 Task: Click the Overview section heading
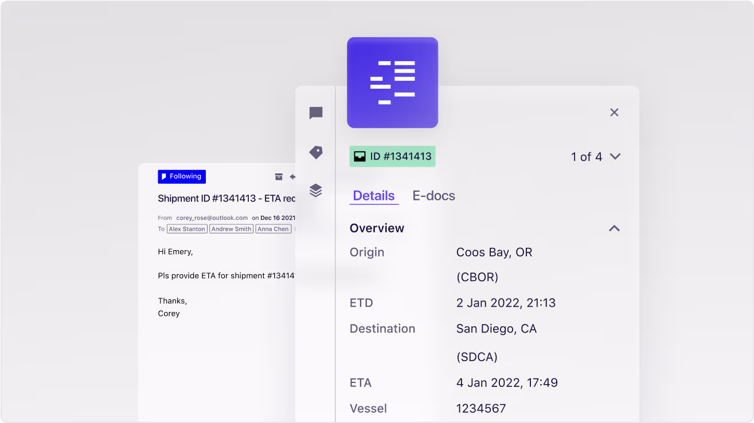tap(377, 228)
